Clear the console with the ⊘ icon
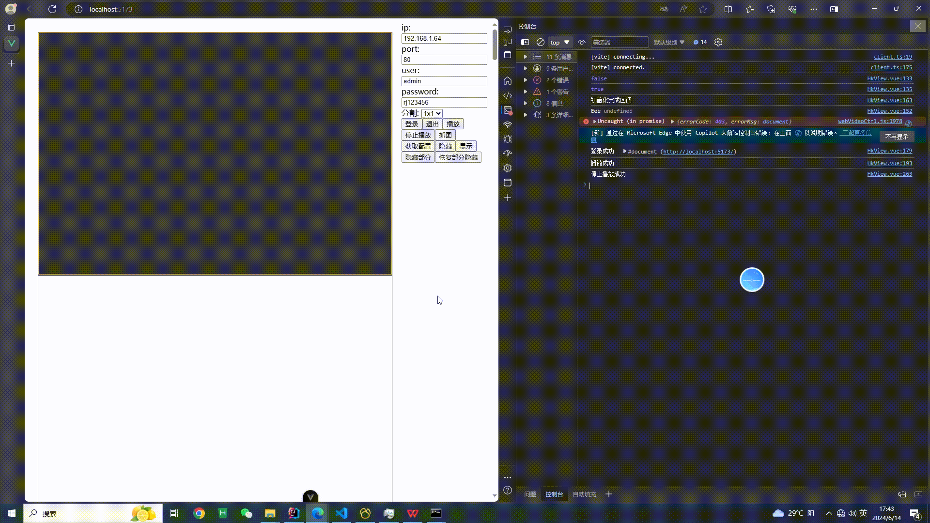 click(x=540, y=42)
